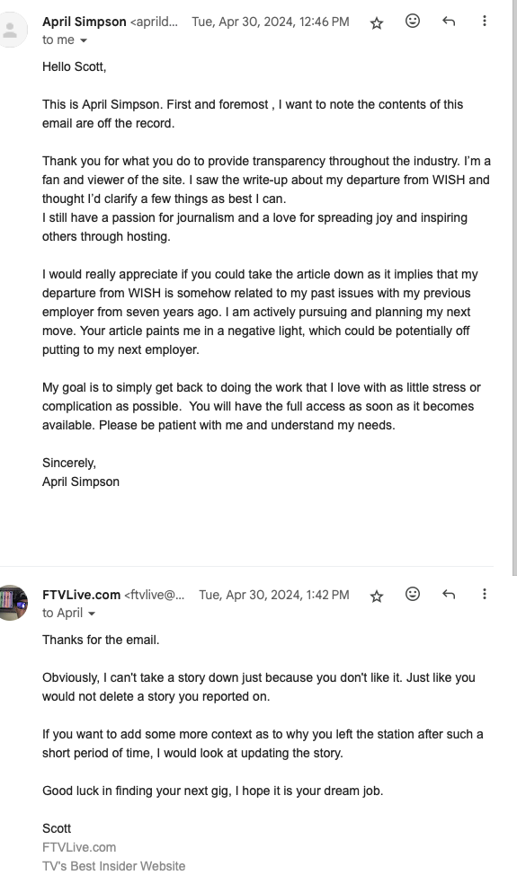Click the FTVLive.com sender profile photo
517x875 pixels.
(x=13, y=603)
